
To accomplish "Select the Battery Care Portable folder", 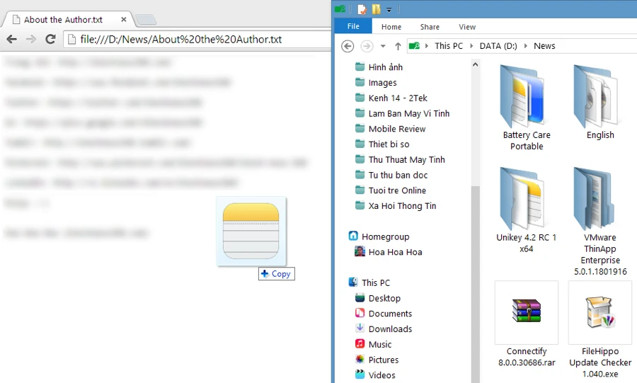I will 527,106.
